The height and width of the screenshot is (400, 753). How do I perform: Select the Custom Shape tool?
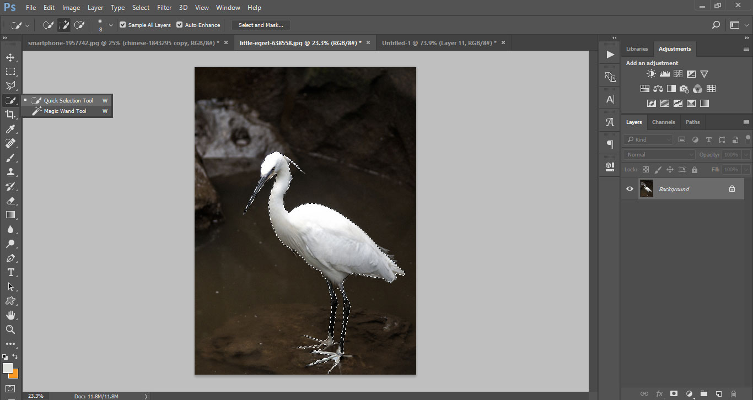pos(10,301)
